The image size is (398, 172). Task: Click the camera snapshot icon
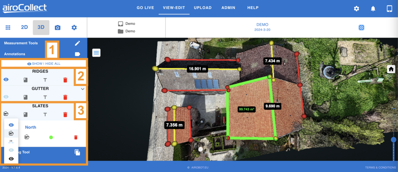tap(58, 28)
